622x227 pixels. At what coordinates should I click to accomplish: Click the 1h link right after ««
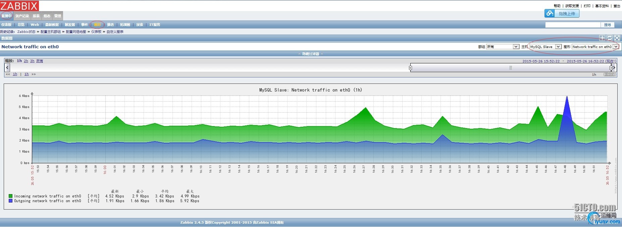[15, 74]
